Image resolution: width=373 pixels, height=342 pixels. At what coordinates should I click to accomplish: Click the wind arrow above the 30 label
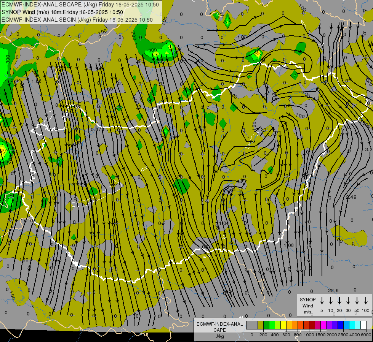pos(348,301)
